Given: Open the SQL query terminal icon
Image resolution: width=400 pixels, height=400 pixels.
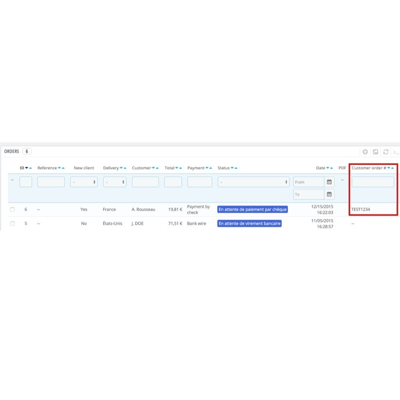Looking at the screenshot, I should coord(396,152).
